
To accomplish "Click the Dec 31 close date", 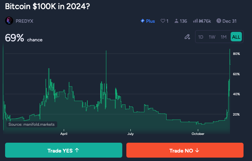I will (229, 21).
